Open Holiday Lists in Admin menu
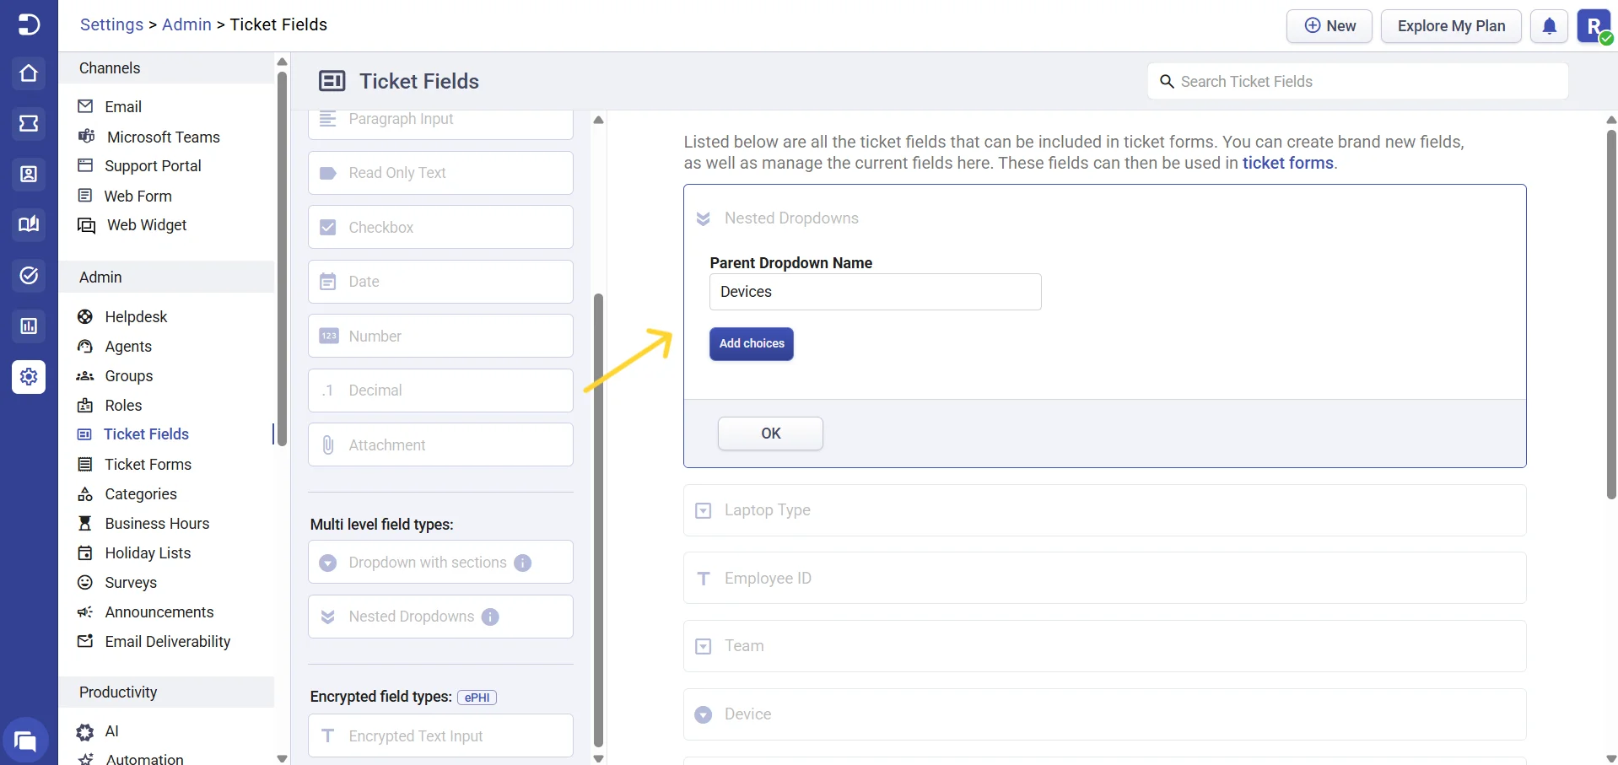Image resolution: width=1618 pixels, height=765 pixels. 148,552
